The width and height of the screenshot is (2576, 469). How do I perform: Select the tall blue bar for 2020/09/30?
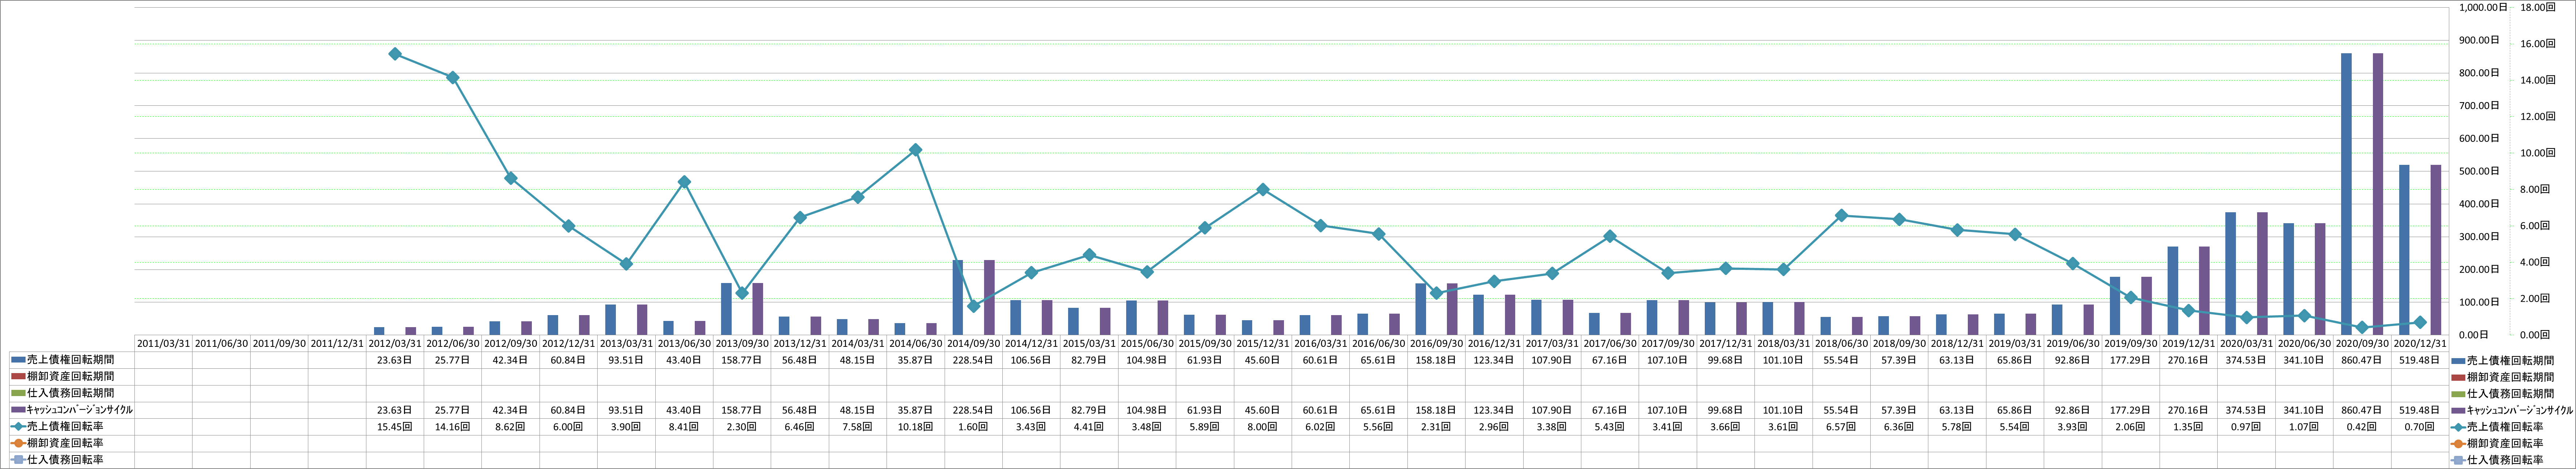point(2346,194)
